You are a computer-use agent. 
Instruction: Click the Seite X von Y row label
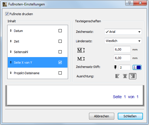23,62
